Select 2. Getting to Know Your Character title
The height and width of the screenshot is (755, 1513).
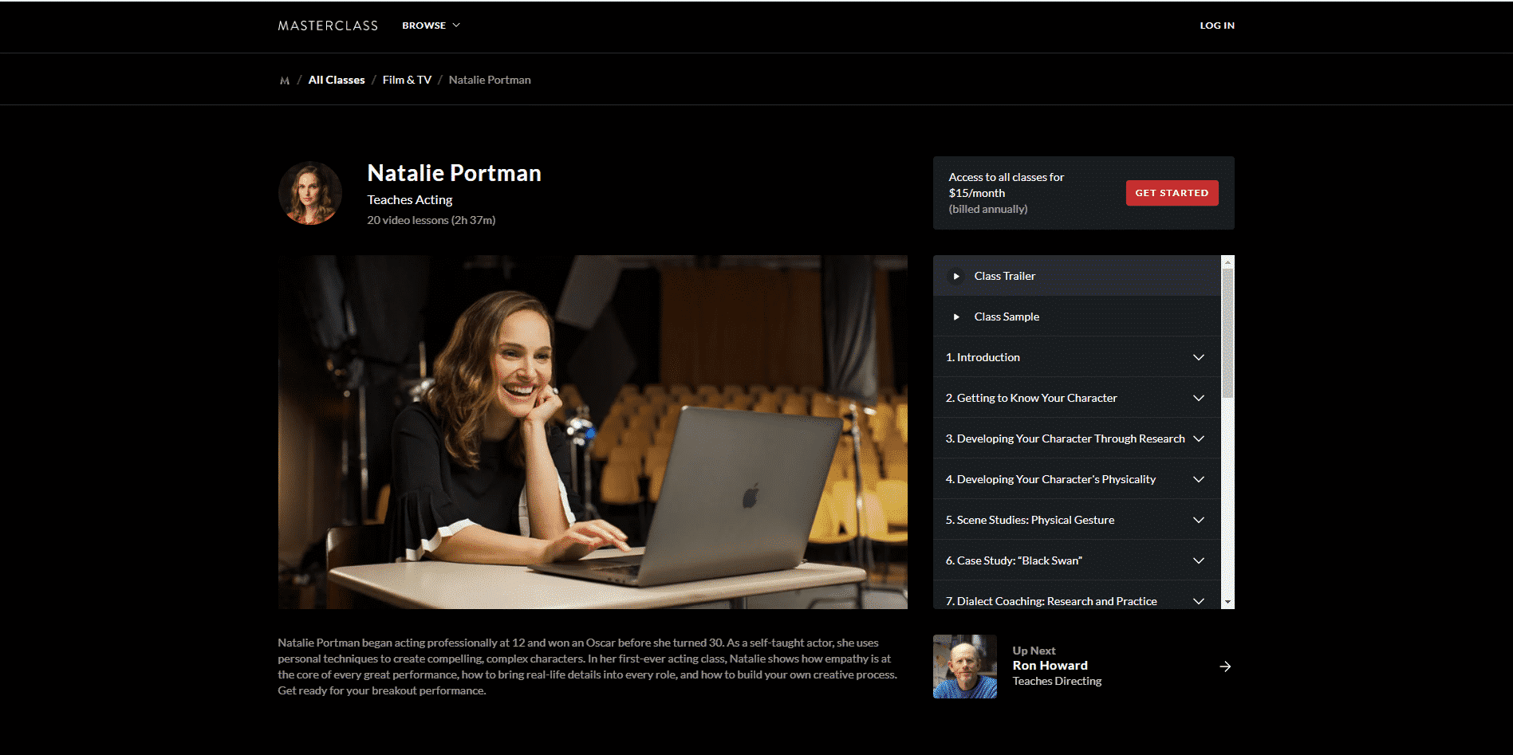pyautogui.click(x=1031, y=398)
